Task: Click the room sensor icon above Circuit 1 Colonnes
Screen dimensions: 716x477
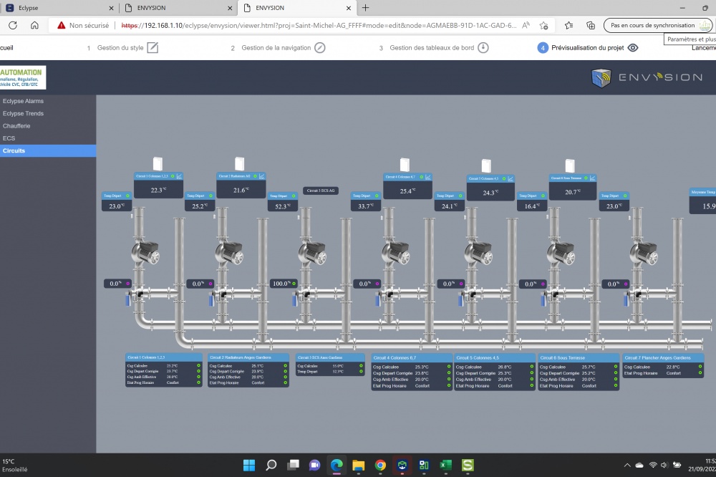Action: [158, 163]
